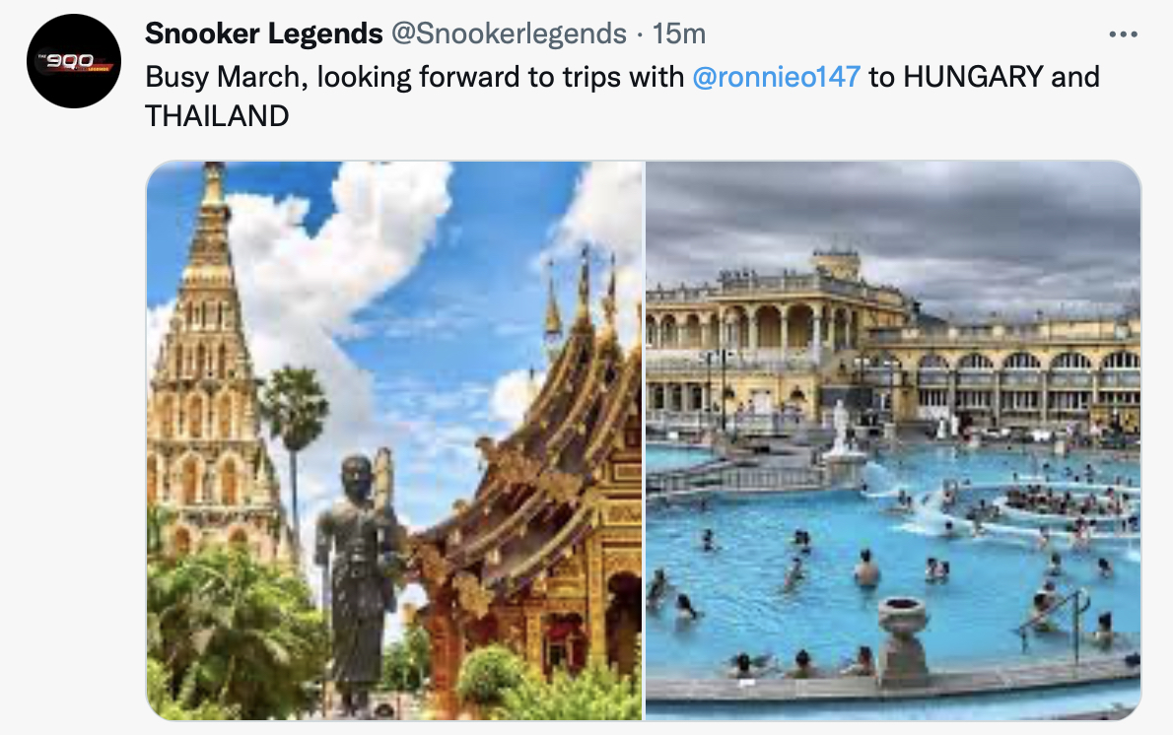This screenshot has height=735, width=1173.
Task: Click the white statue by the pool
Action: (x=842, y=429)
